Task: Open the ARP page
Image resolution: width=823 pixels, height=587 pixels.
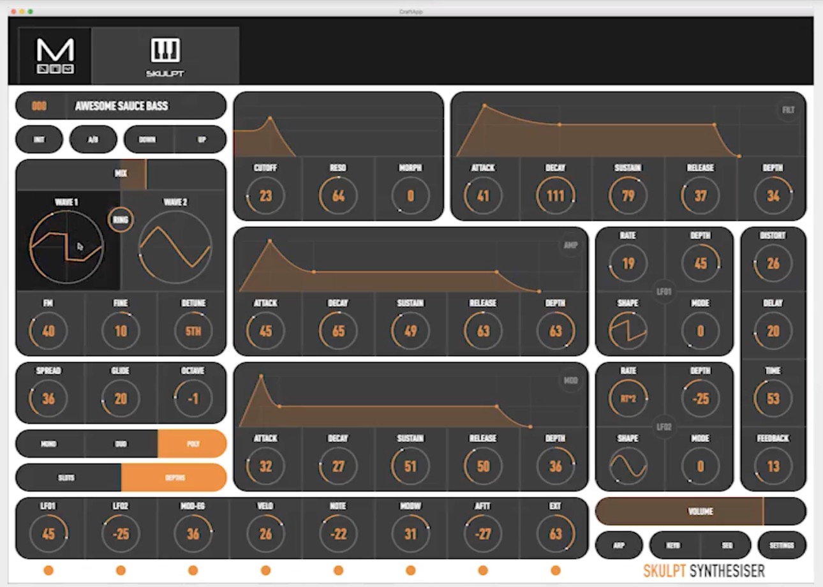Action: point(619,545)
